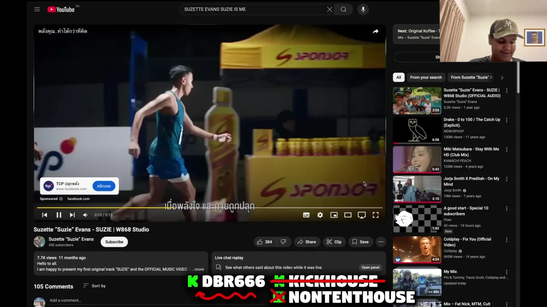Open Coldplay Fix You video title
This screenshot has height=307, width=547.
pyautogui.click(x=467, y=242)
